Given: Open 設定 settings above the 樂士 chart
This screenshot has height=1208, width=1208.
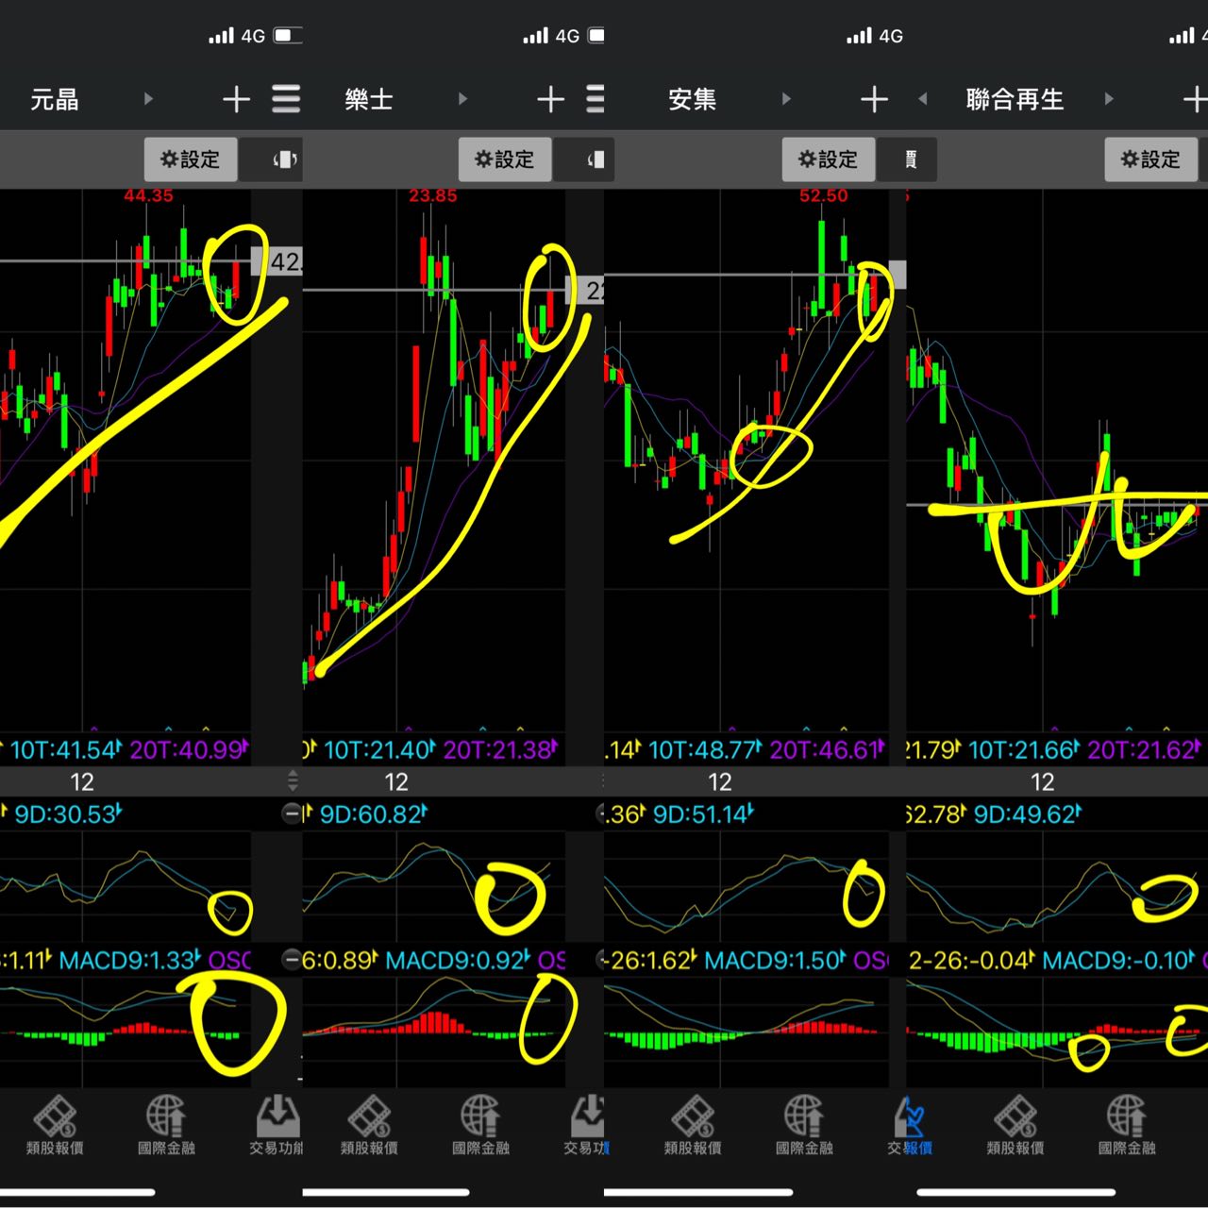Looking at the screenshot, I should (x=505, y=159).
